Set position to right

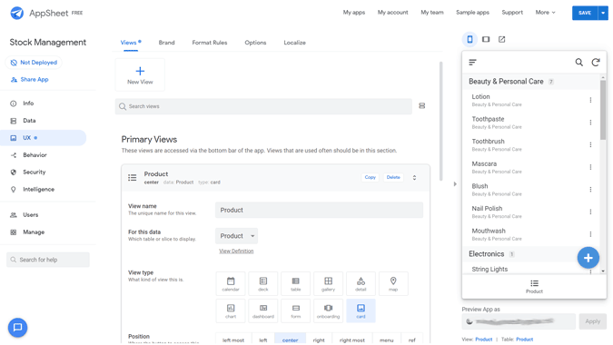319,340
